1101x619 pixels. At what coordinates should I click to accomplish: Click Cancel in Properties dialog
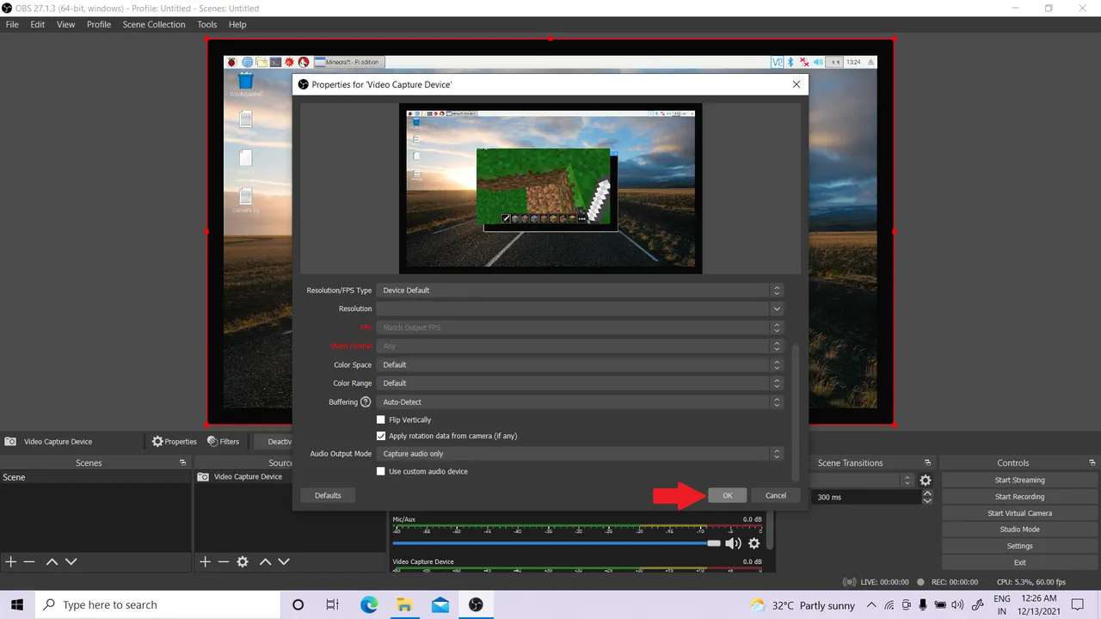pos(776,495)
